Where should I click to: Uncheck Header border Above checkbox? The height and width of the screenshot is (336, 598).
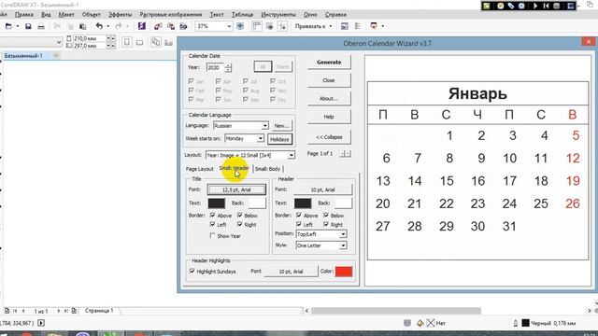[299, 216]
